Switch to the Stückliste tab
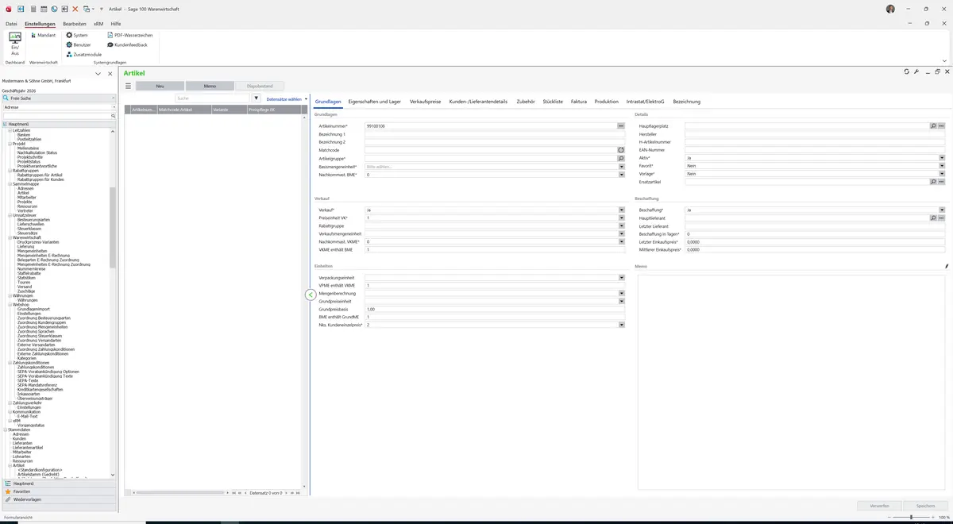 pyautogui.click(x=553, y=102)
